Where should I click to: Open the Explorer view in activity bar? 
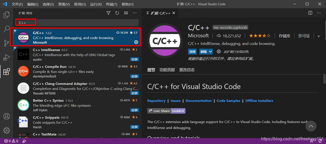coord(6,15)
